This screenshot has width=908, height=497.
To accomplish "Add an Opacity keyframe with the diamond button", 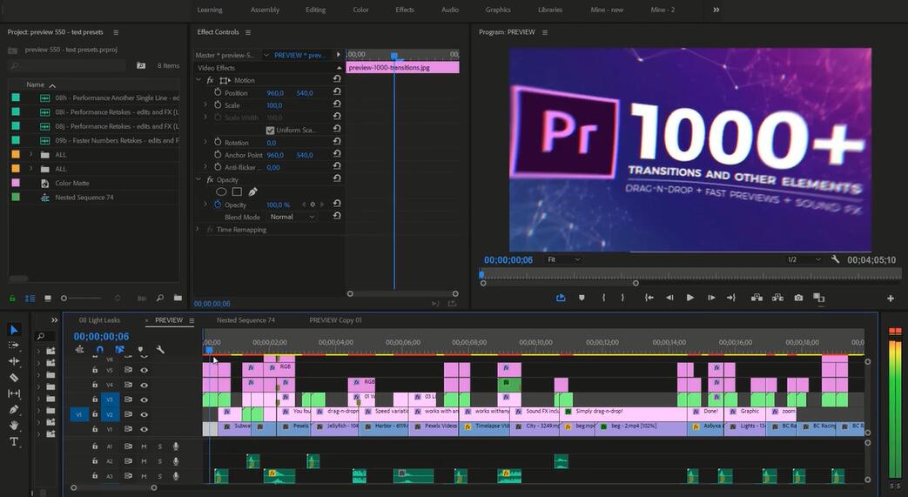I will [313, 205].
